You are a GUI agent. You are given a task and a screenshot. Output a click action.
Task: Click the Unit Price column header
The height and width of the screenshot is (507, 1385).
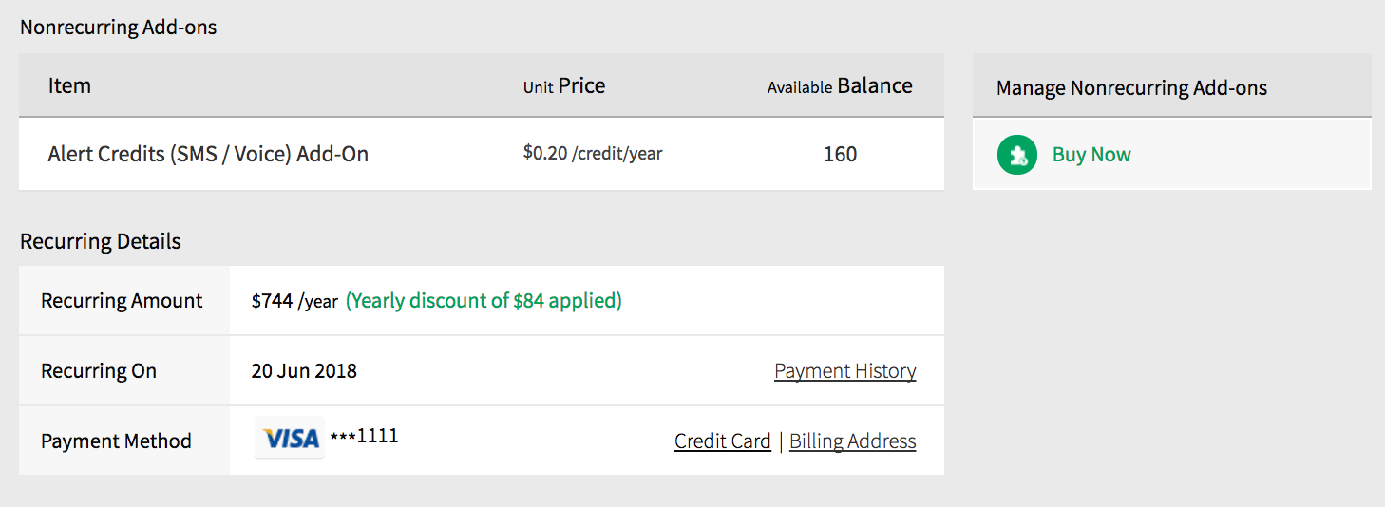tap(563, 86)
